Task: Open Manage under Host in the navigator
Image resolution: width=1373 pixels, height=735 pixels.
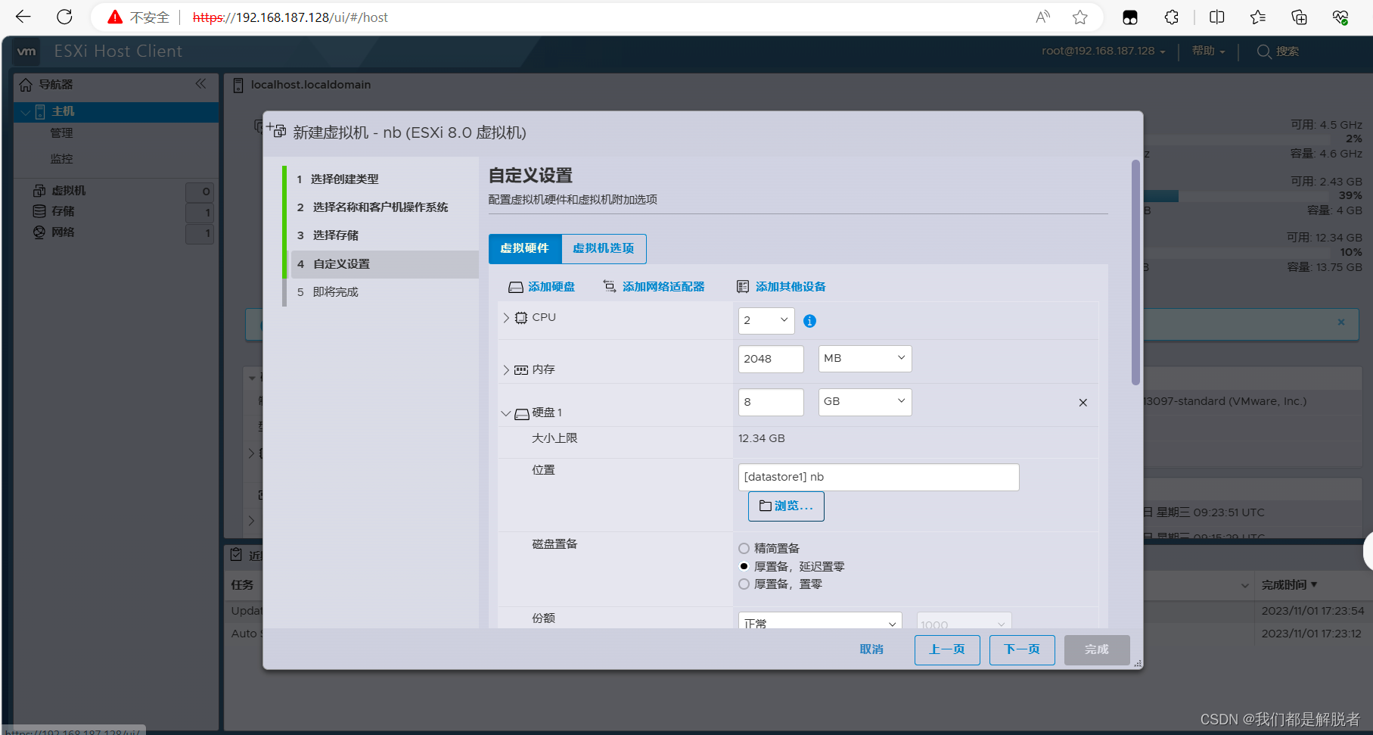Action: point(61,133)
